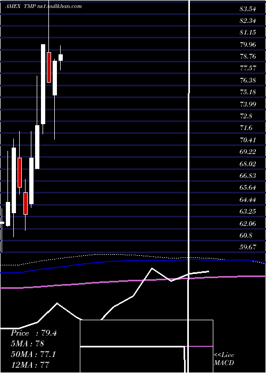The image size is (266, 373).
Task: Click the 63.25 price axis label
Action: tap(248, 212)
